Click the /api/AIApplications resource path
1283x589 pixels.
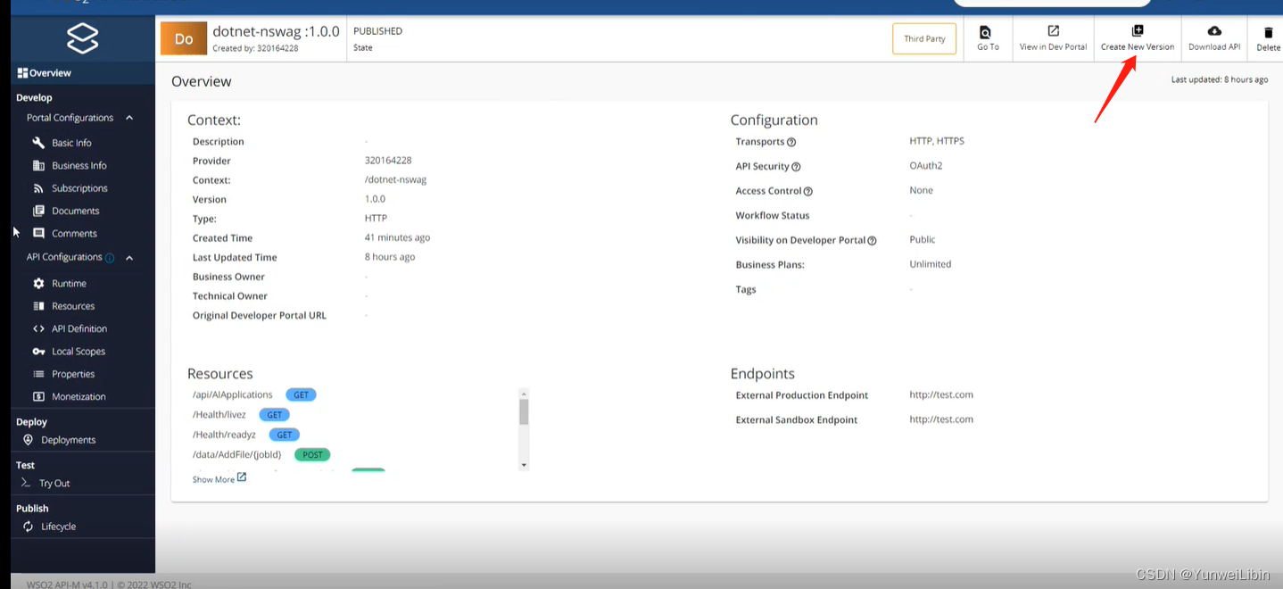pyautogui.click(x=232, y=394)
